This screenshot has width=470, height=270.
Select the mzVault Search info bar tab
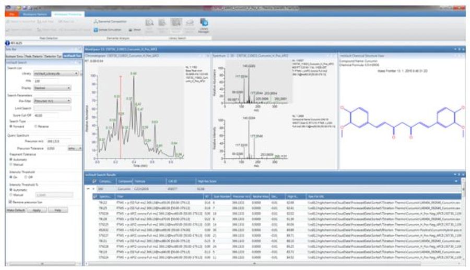[72, 56]
